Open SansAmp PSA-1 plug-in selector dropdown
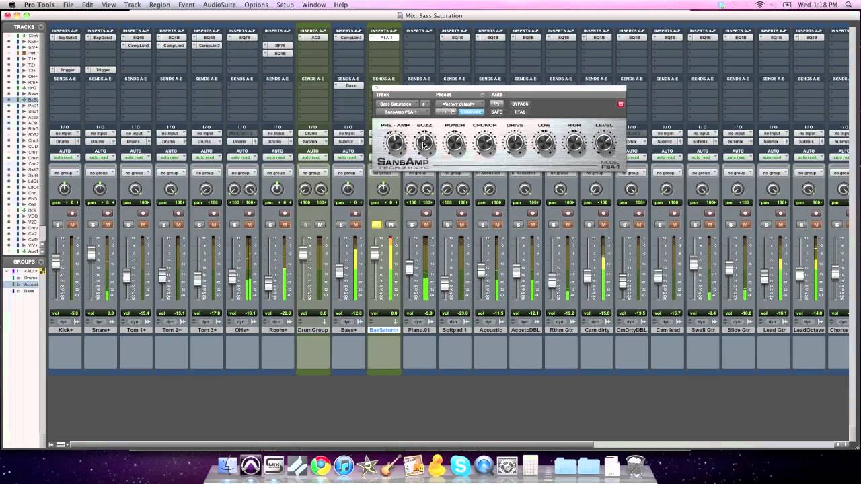 [x=404, y=112]
